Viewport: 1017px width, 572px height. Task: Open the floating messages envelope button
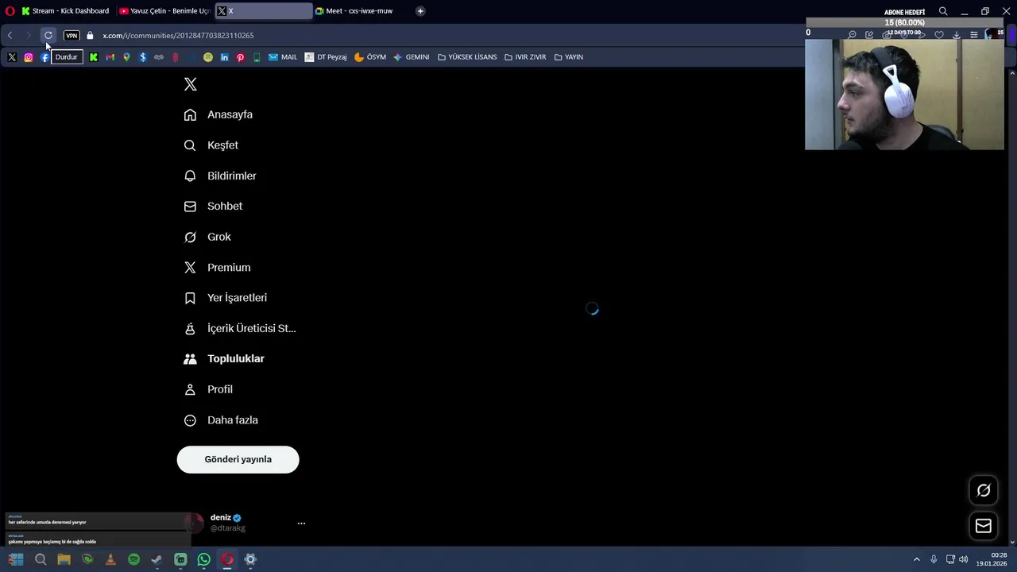(984, 526)
